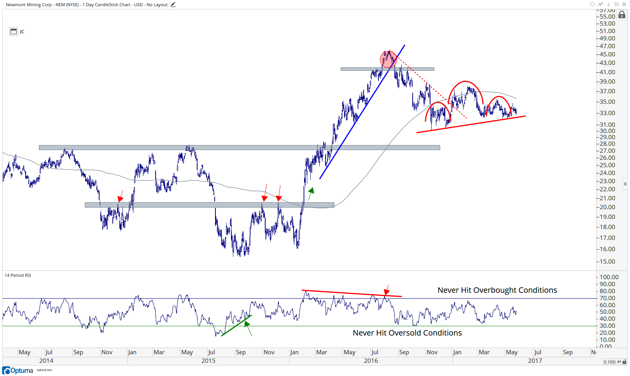Image resolution: width=630 pixels, height=376 pixels.
Task: Click the 'Never Hit Oversold Conditions' annotation
Action: (407, 333)
